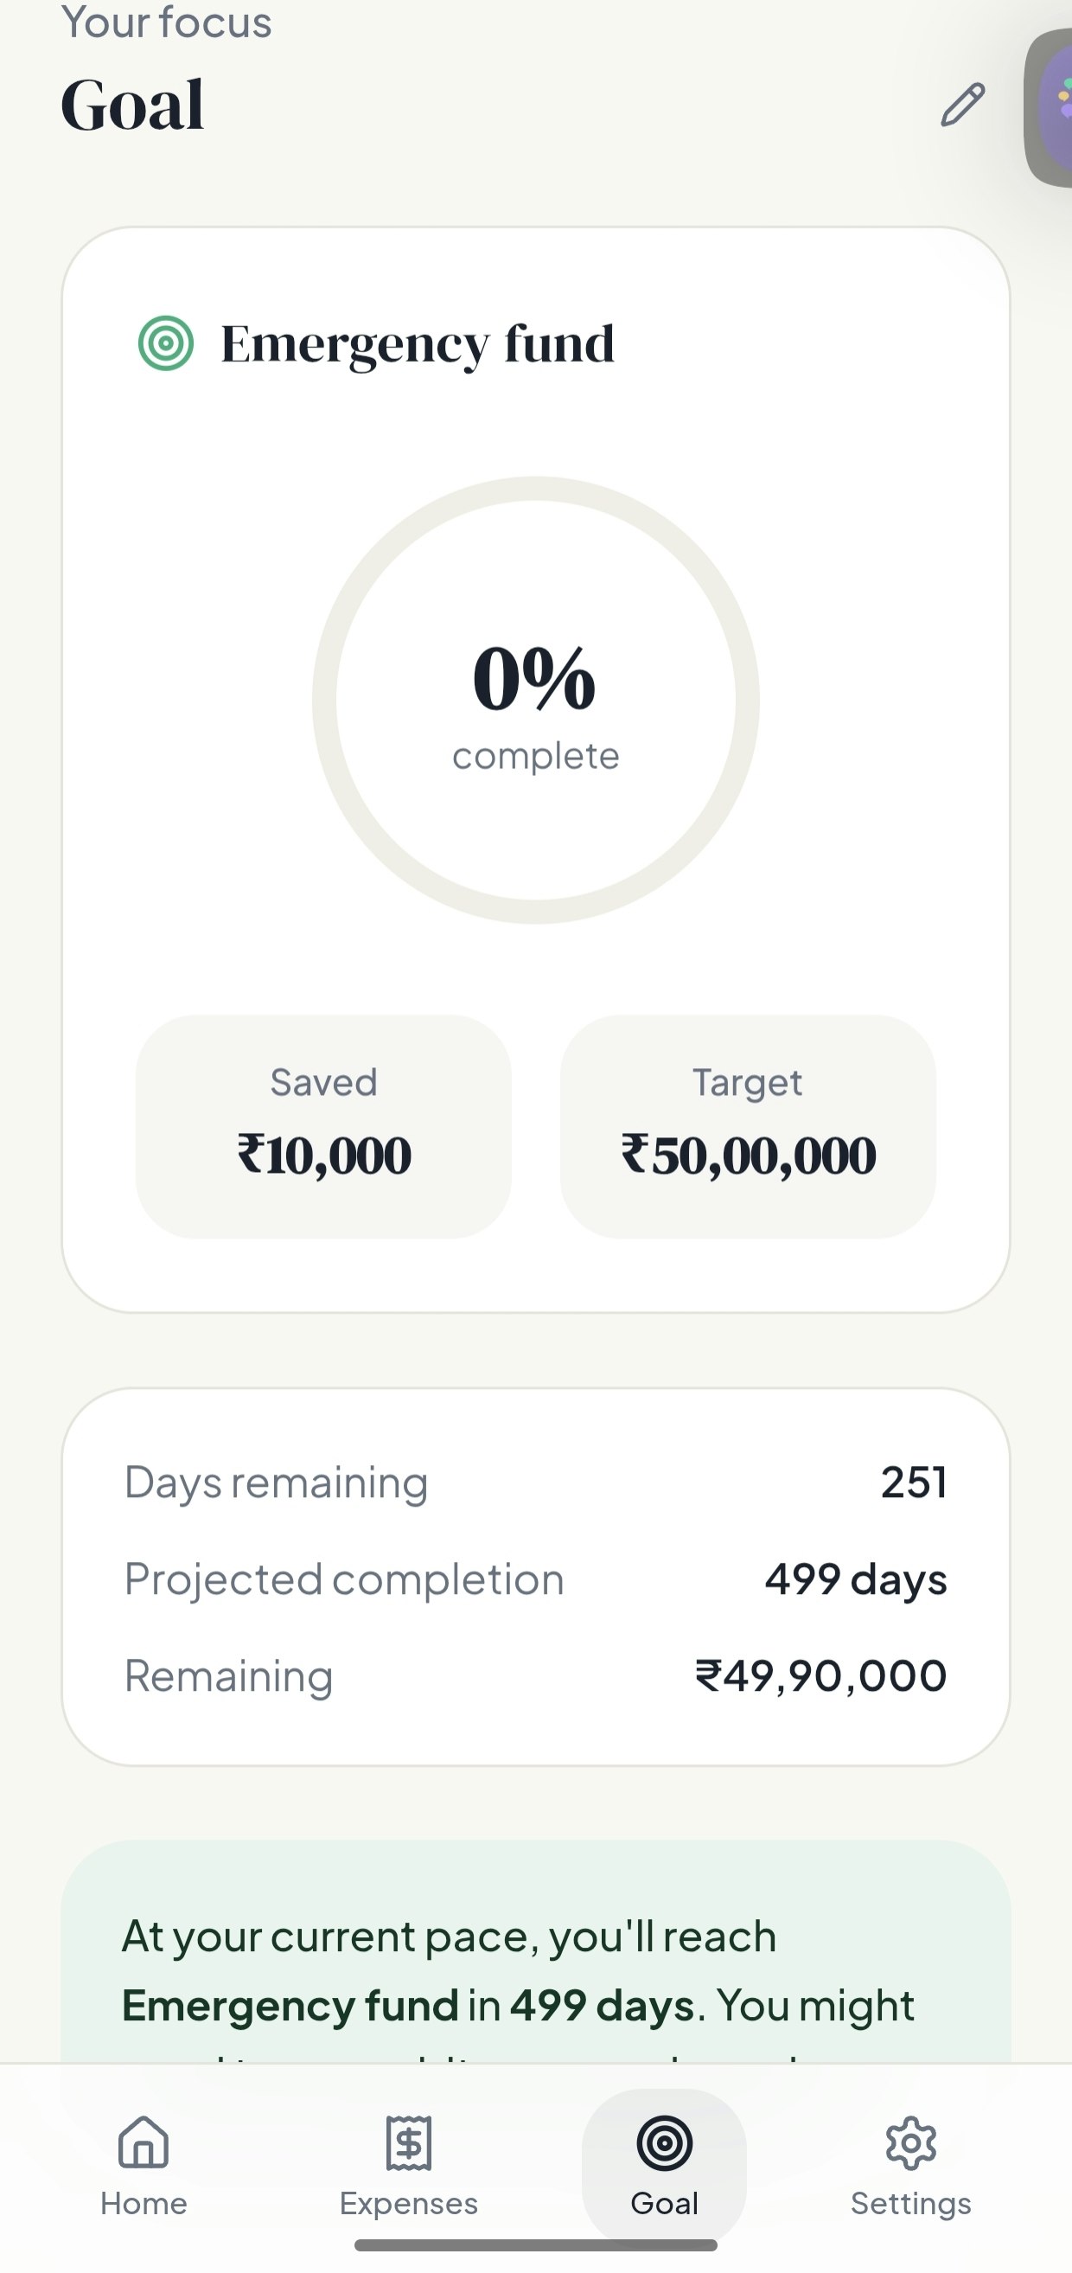
Task: Tap the Expenses receipt icon
Action: [409, 2142]
